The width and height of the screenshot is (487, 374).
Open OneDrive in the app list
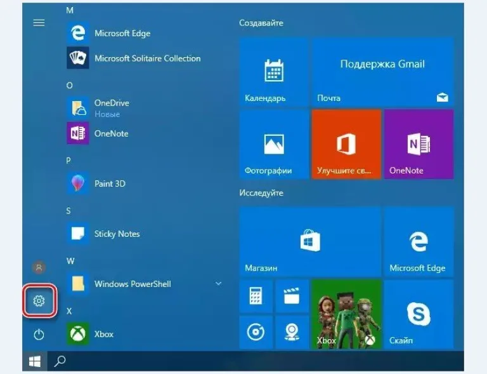[144, 108]
